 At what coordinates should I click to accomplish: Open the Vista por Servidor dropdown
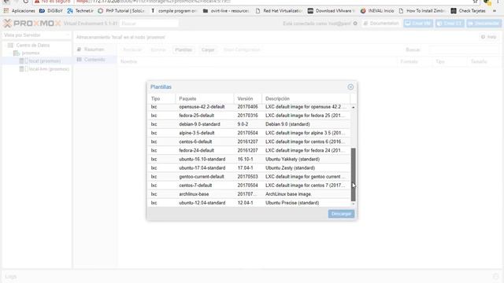pyautogui.click(x=37, y=35)
